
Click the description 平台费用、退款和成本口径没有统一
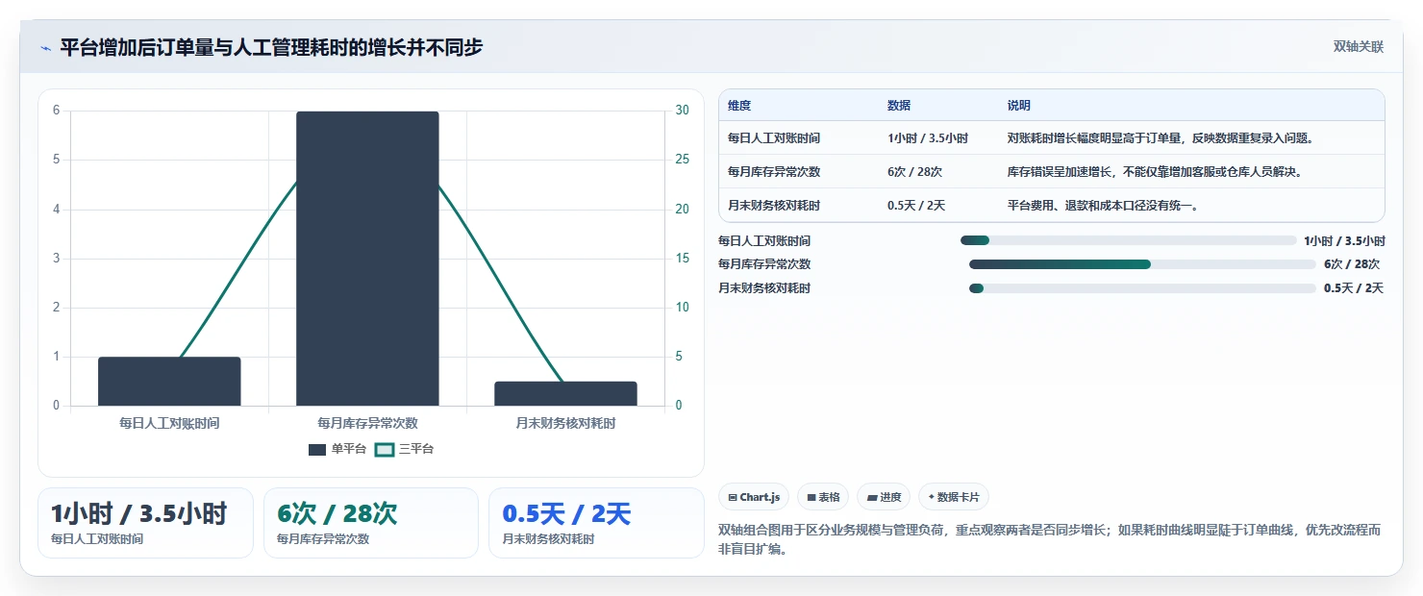point(1103,206)
